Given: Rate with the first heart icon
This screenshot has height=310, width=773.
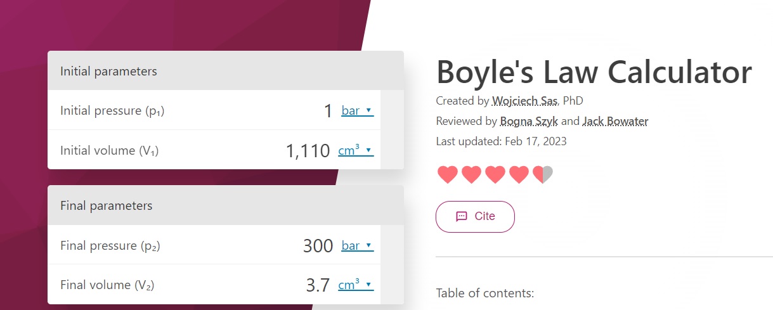Looking at the screenshot, I should (x=448, y=174).
